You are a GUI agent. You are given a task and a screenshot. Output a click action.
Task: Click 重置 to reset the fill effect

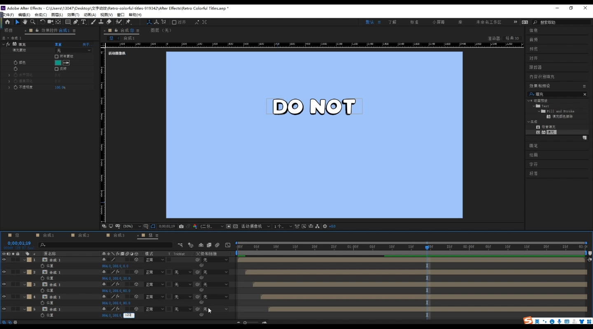(x=58, y=44)
